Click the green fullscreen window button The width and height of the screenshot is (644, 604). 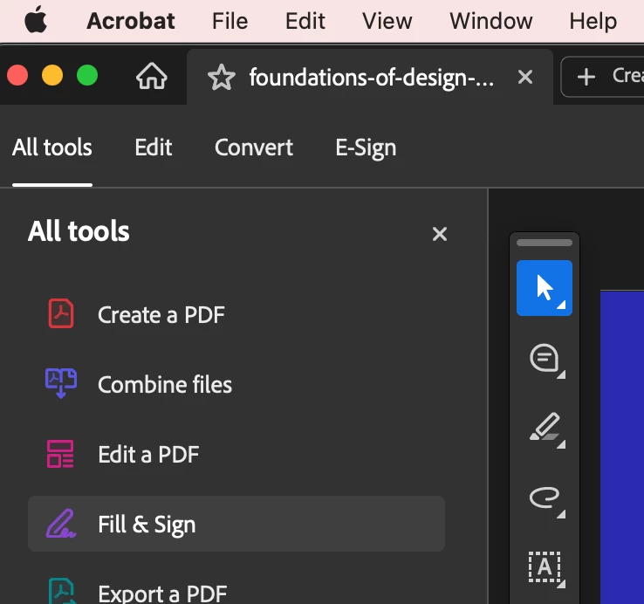pyautogui.click(x=87, y=76)
